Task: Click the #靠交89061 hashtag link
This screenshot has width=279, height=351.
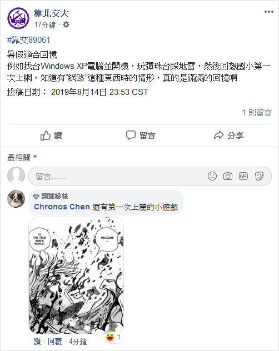Action: (x=28, y=40)
